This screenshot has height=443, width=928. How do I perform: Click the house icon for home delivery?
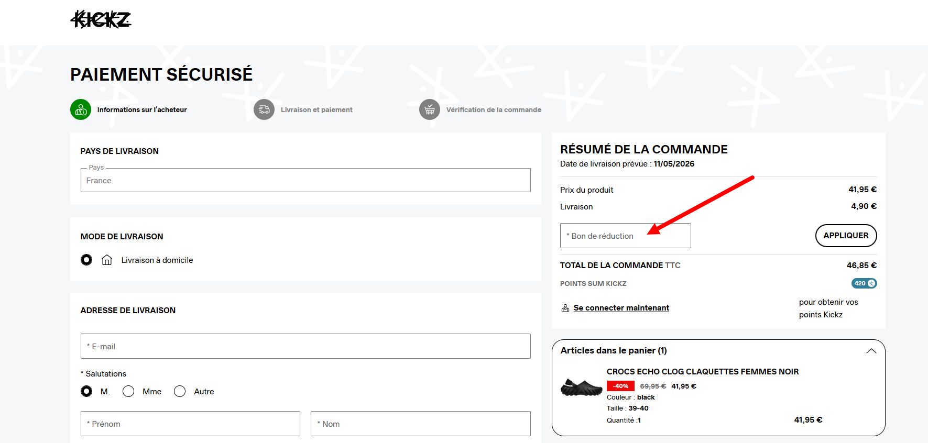click(107, 260)
